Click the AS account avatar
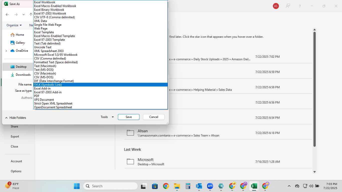 point(276,6)
